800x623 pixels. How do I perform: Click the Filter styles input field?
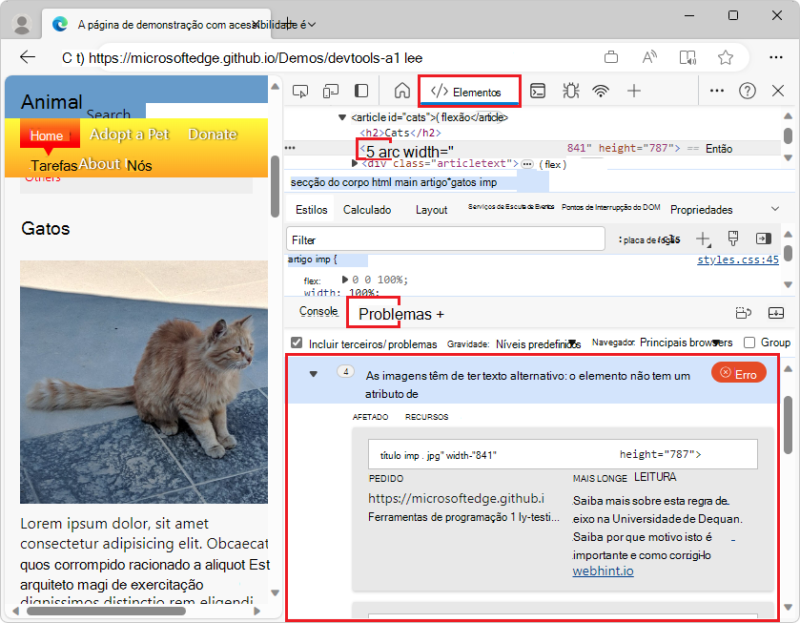coord(445,239)
